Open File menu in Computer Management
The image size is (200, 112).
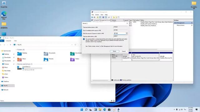point(93,15)
